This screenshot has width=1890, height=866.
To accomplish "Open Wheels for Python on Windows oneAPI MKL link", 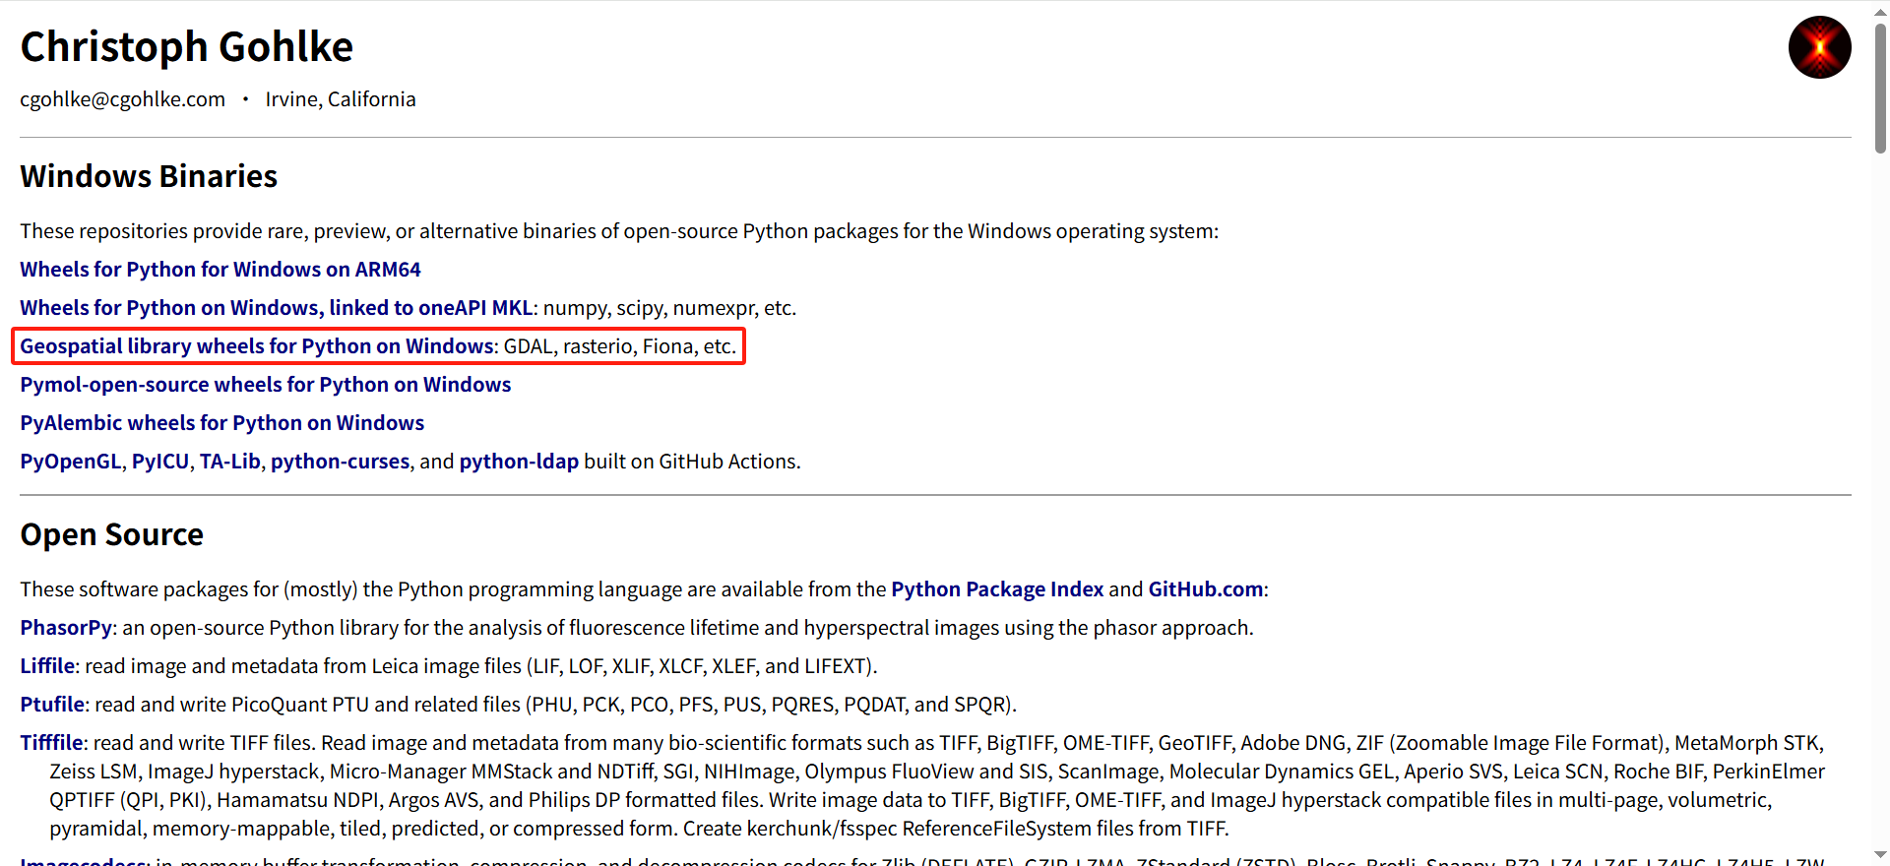I will pyautogui.click(x=277, y=308).
